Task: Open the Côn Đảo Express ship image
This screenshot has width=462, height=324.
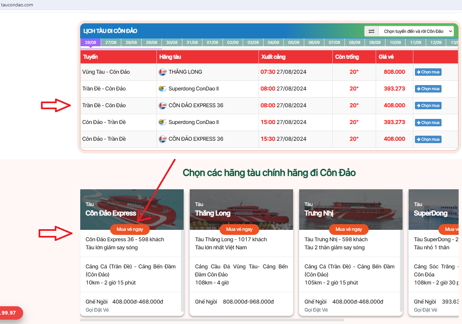Action: click(132, 209)
